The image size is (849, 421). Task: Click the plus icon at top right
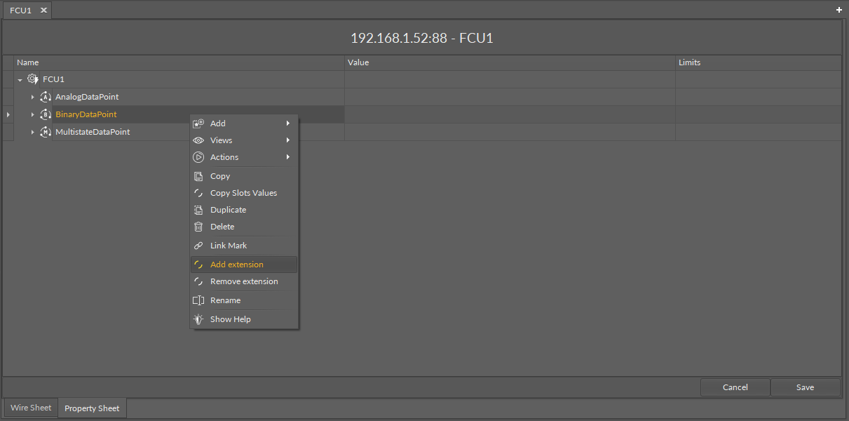pyautogui.click(x=839, y=10)
